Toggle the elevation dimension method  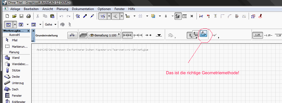point(159,35)
